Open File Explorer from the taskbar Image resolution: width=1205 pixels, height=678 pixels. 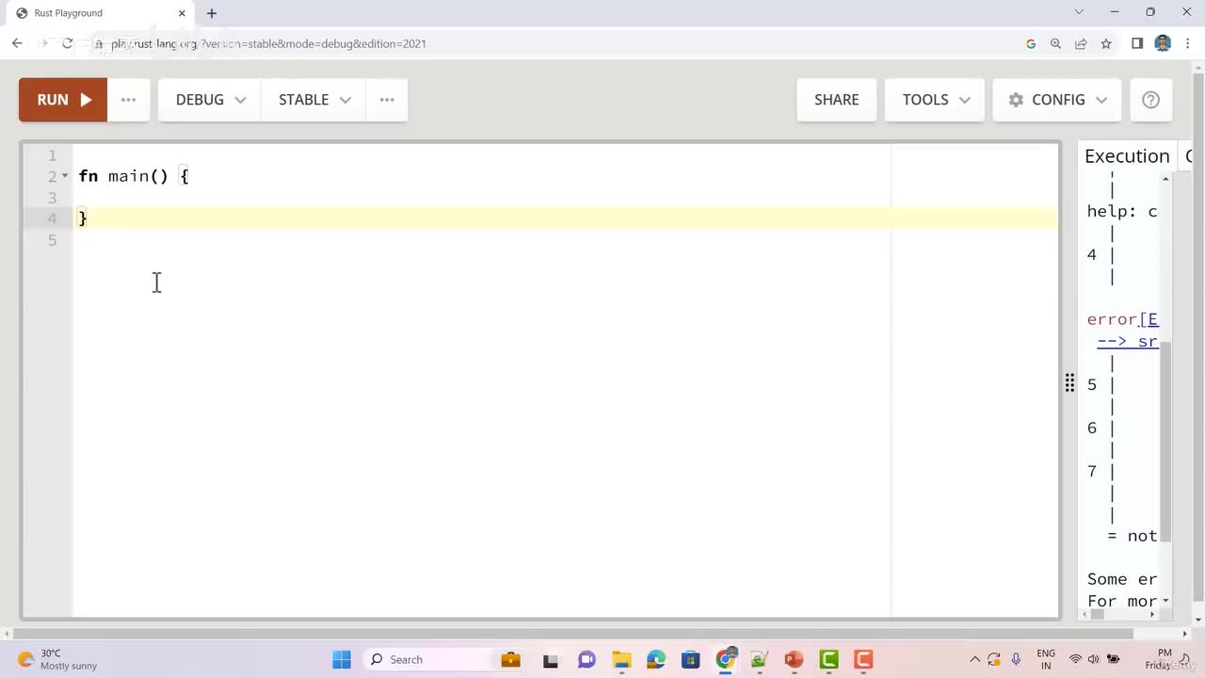click(621, 659)
